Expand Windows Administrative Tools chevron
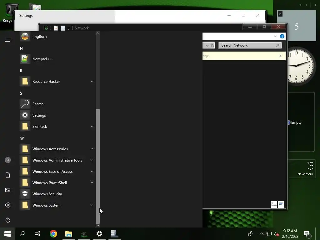The height and width of the screenshot is (240, 320). pos(92,160)
